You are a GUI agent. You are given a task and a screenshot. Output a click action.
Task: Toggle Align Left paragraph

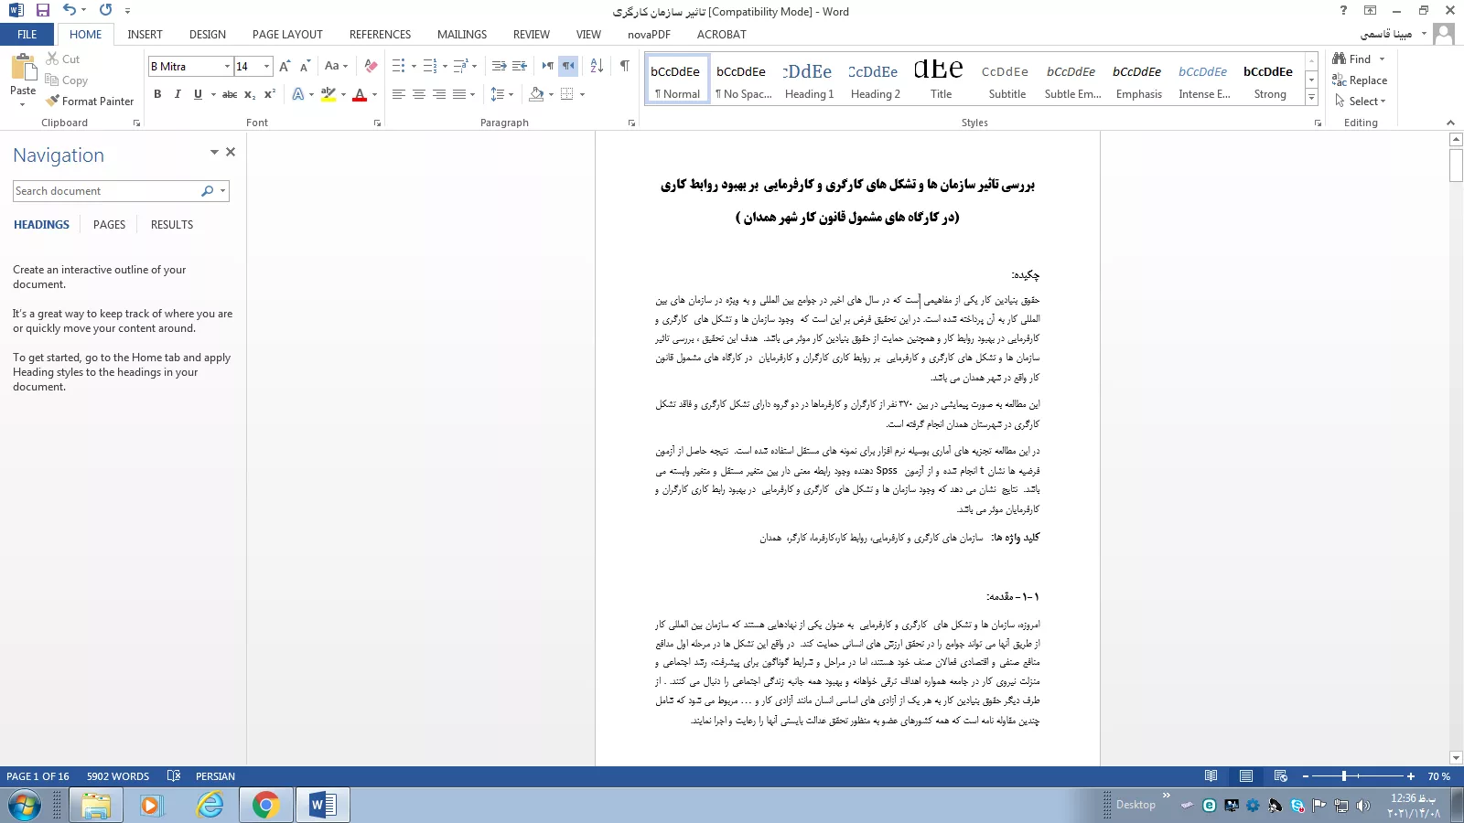click(399, 94)
